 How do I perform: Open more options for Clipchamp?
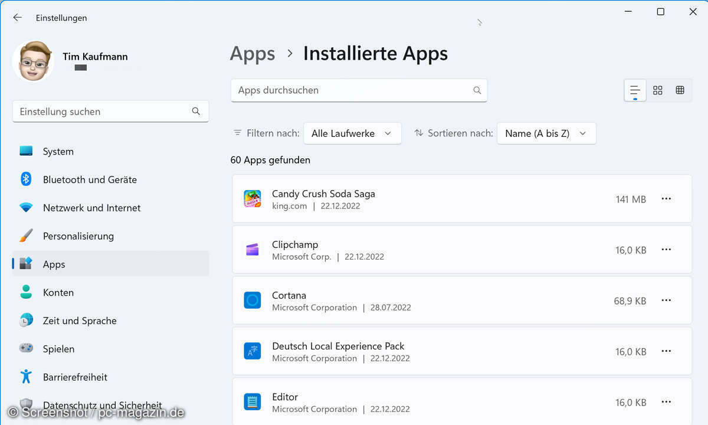[x=666, y=250]
